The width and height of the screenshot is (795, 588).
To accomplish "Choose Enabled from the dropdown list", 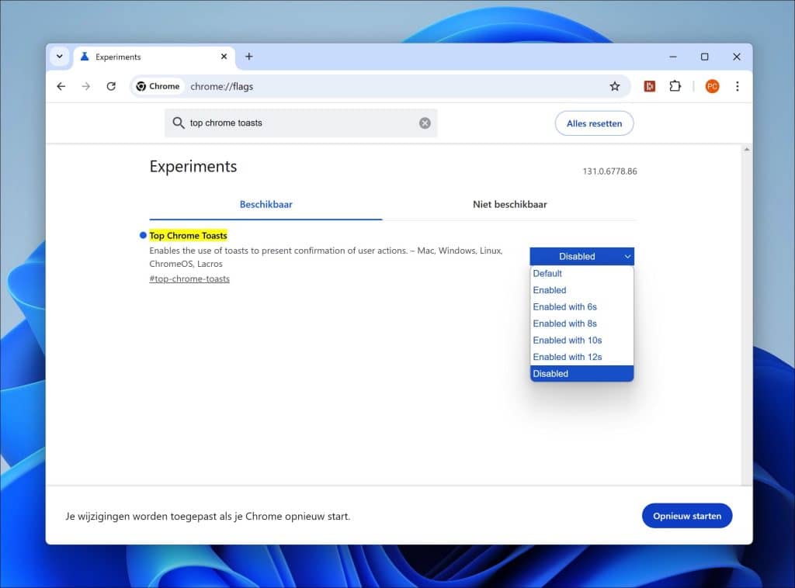I will 581,290.
